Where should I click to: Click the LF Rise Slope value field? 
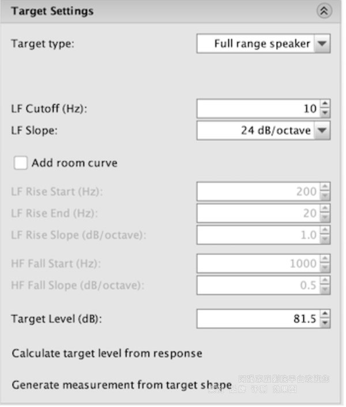coord(258,235)
